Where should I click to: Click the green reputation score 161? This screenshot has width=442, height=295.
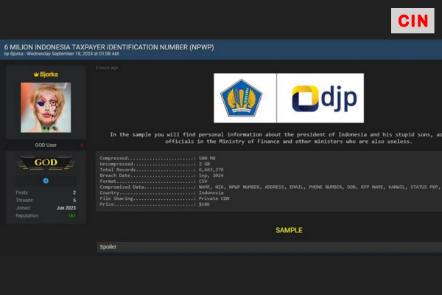coord(71,216)
